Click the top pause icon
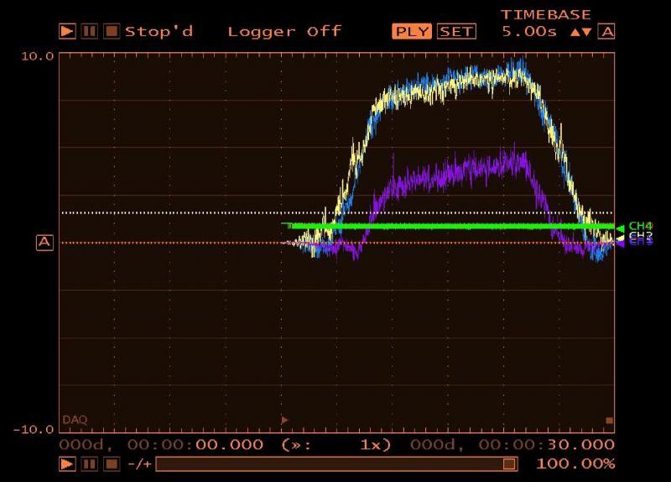 pos(89,31)
